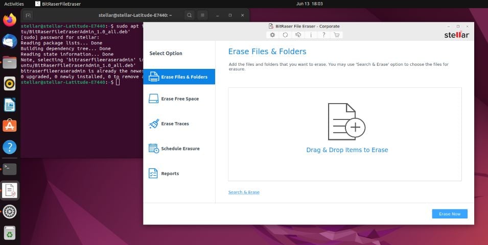Minimize the BitRaser window
The height and width of the screenshot is (245, 488).
pos(449,27)
